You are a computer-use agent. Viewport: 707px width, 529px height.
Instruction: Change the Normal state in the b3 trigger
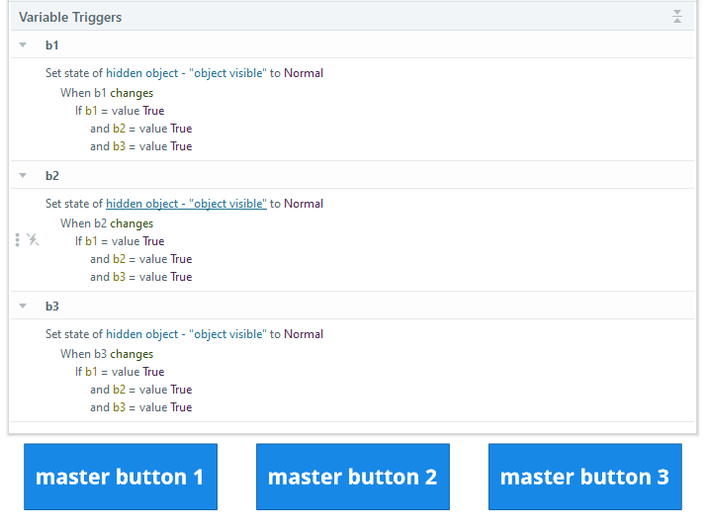coord(304,334)
